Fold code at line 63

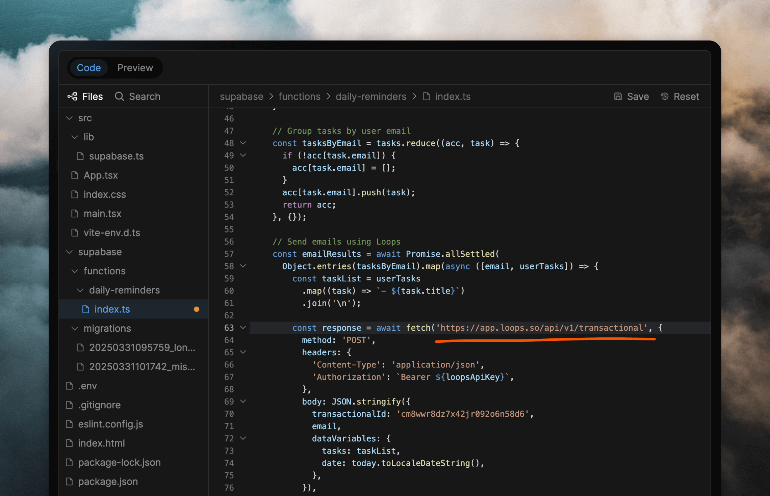pos(243,327)
